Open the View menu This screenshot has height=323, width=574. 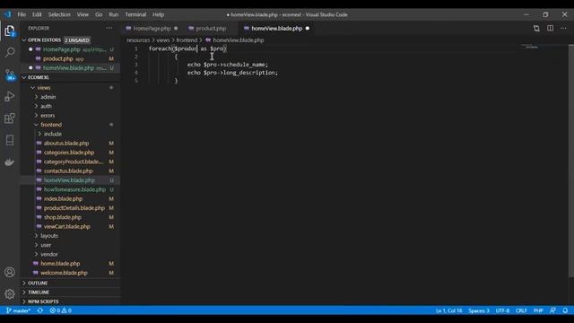pos(83,14)
